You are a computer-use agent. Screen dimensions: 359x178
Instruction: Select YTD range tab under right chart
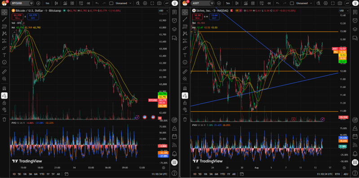pos(222,174)
